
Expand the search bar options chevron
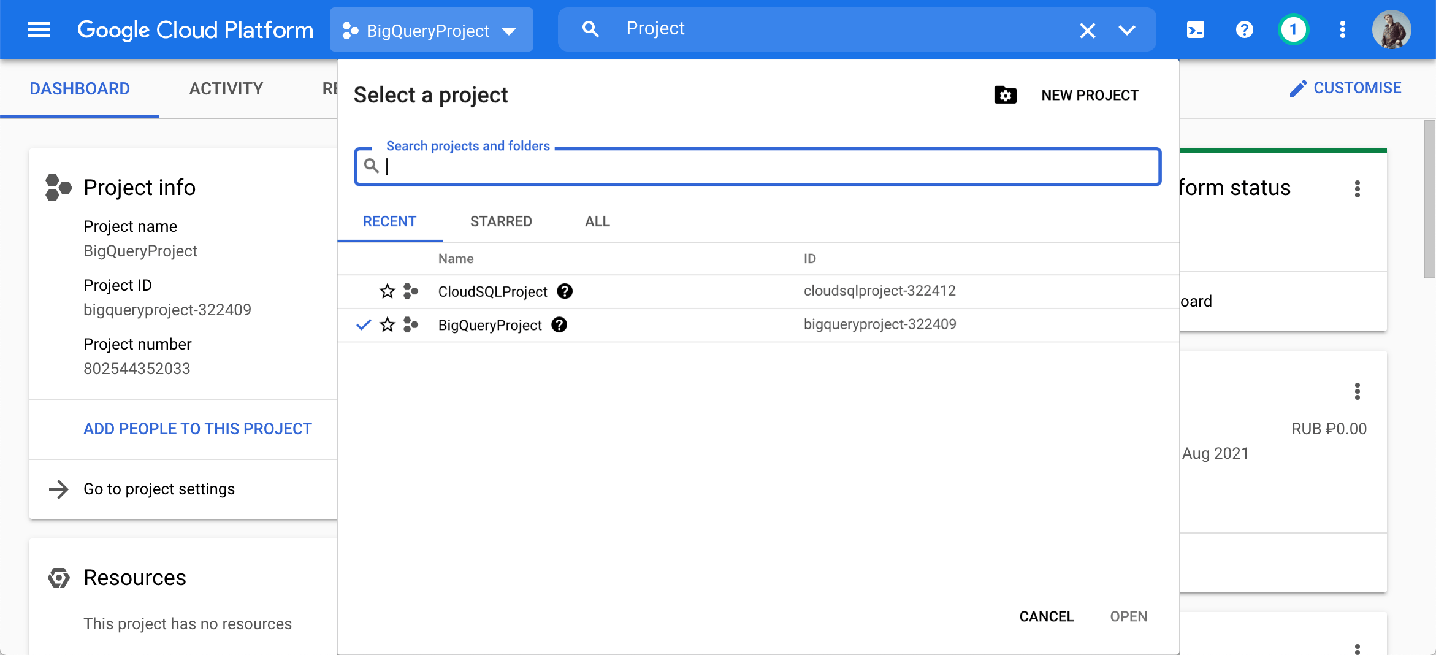pyautogui.click(x=1127, y=29)
